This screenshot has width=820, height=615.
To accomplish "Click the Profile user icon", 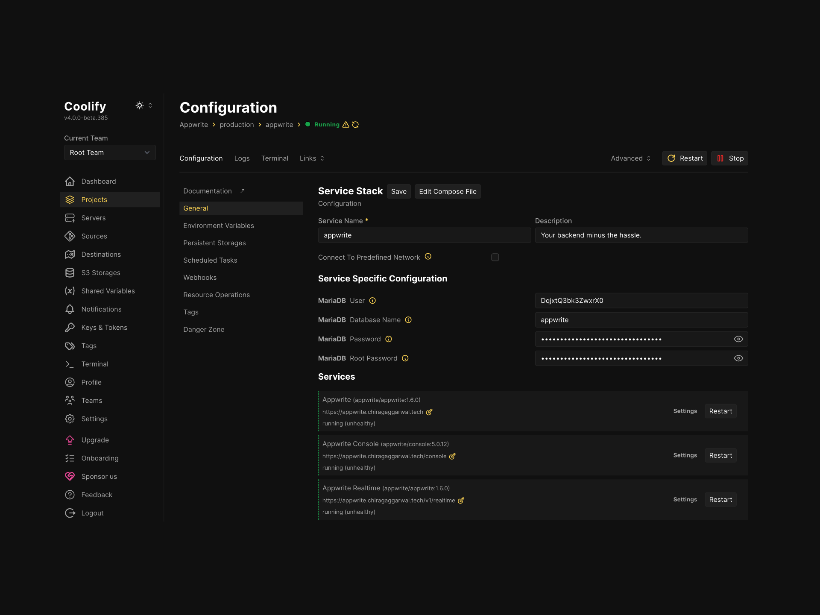I will (x=70, y=382).
